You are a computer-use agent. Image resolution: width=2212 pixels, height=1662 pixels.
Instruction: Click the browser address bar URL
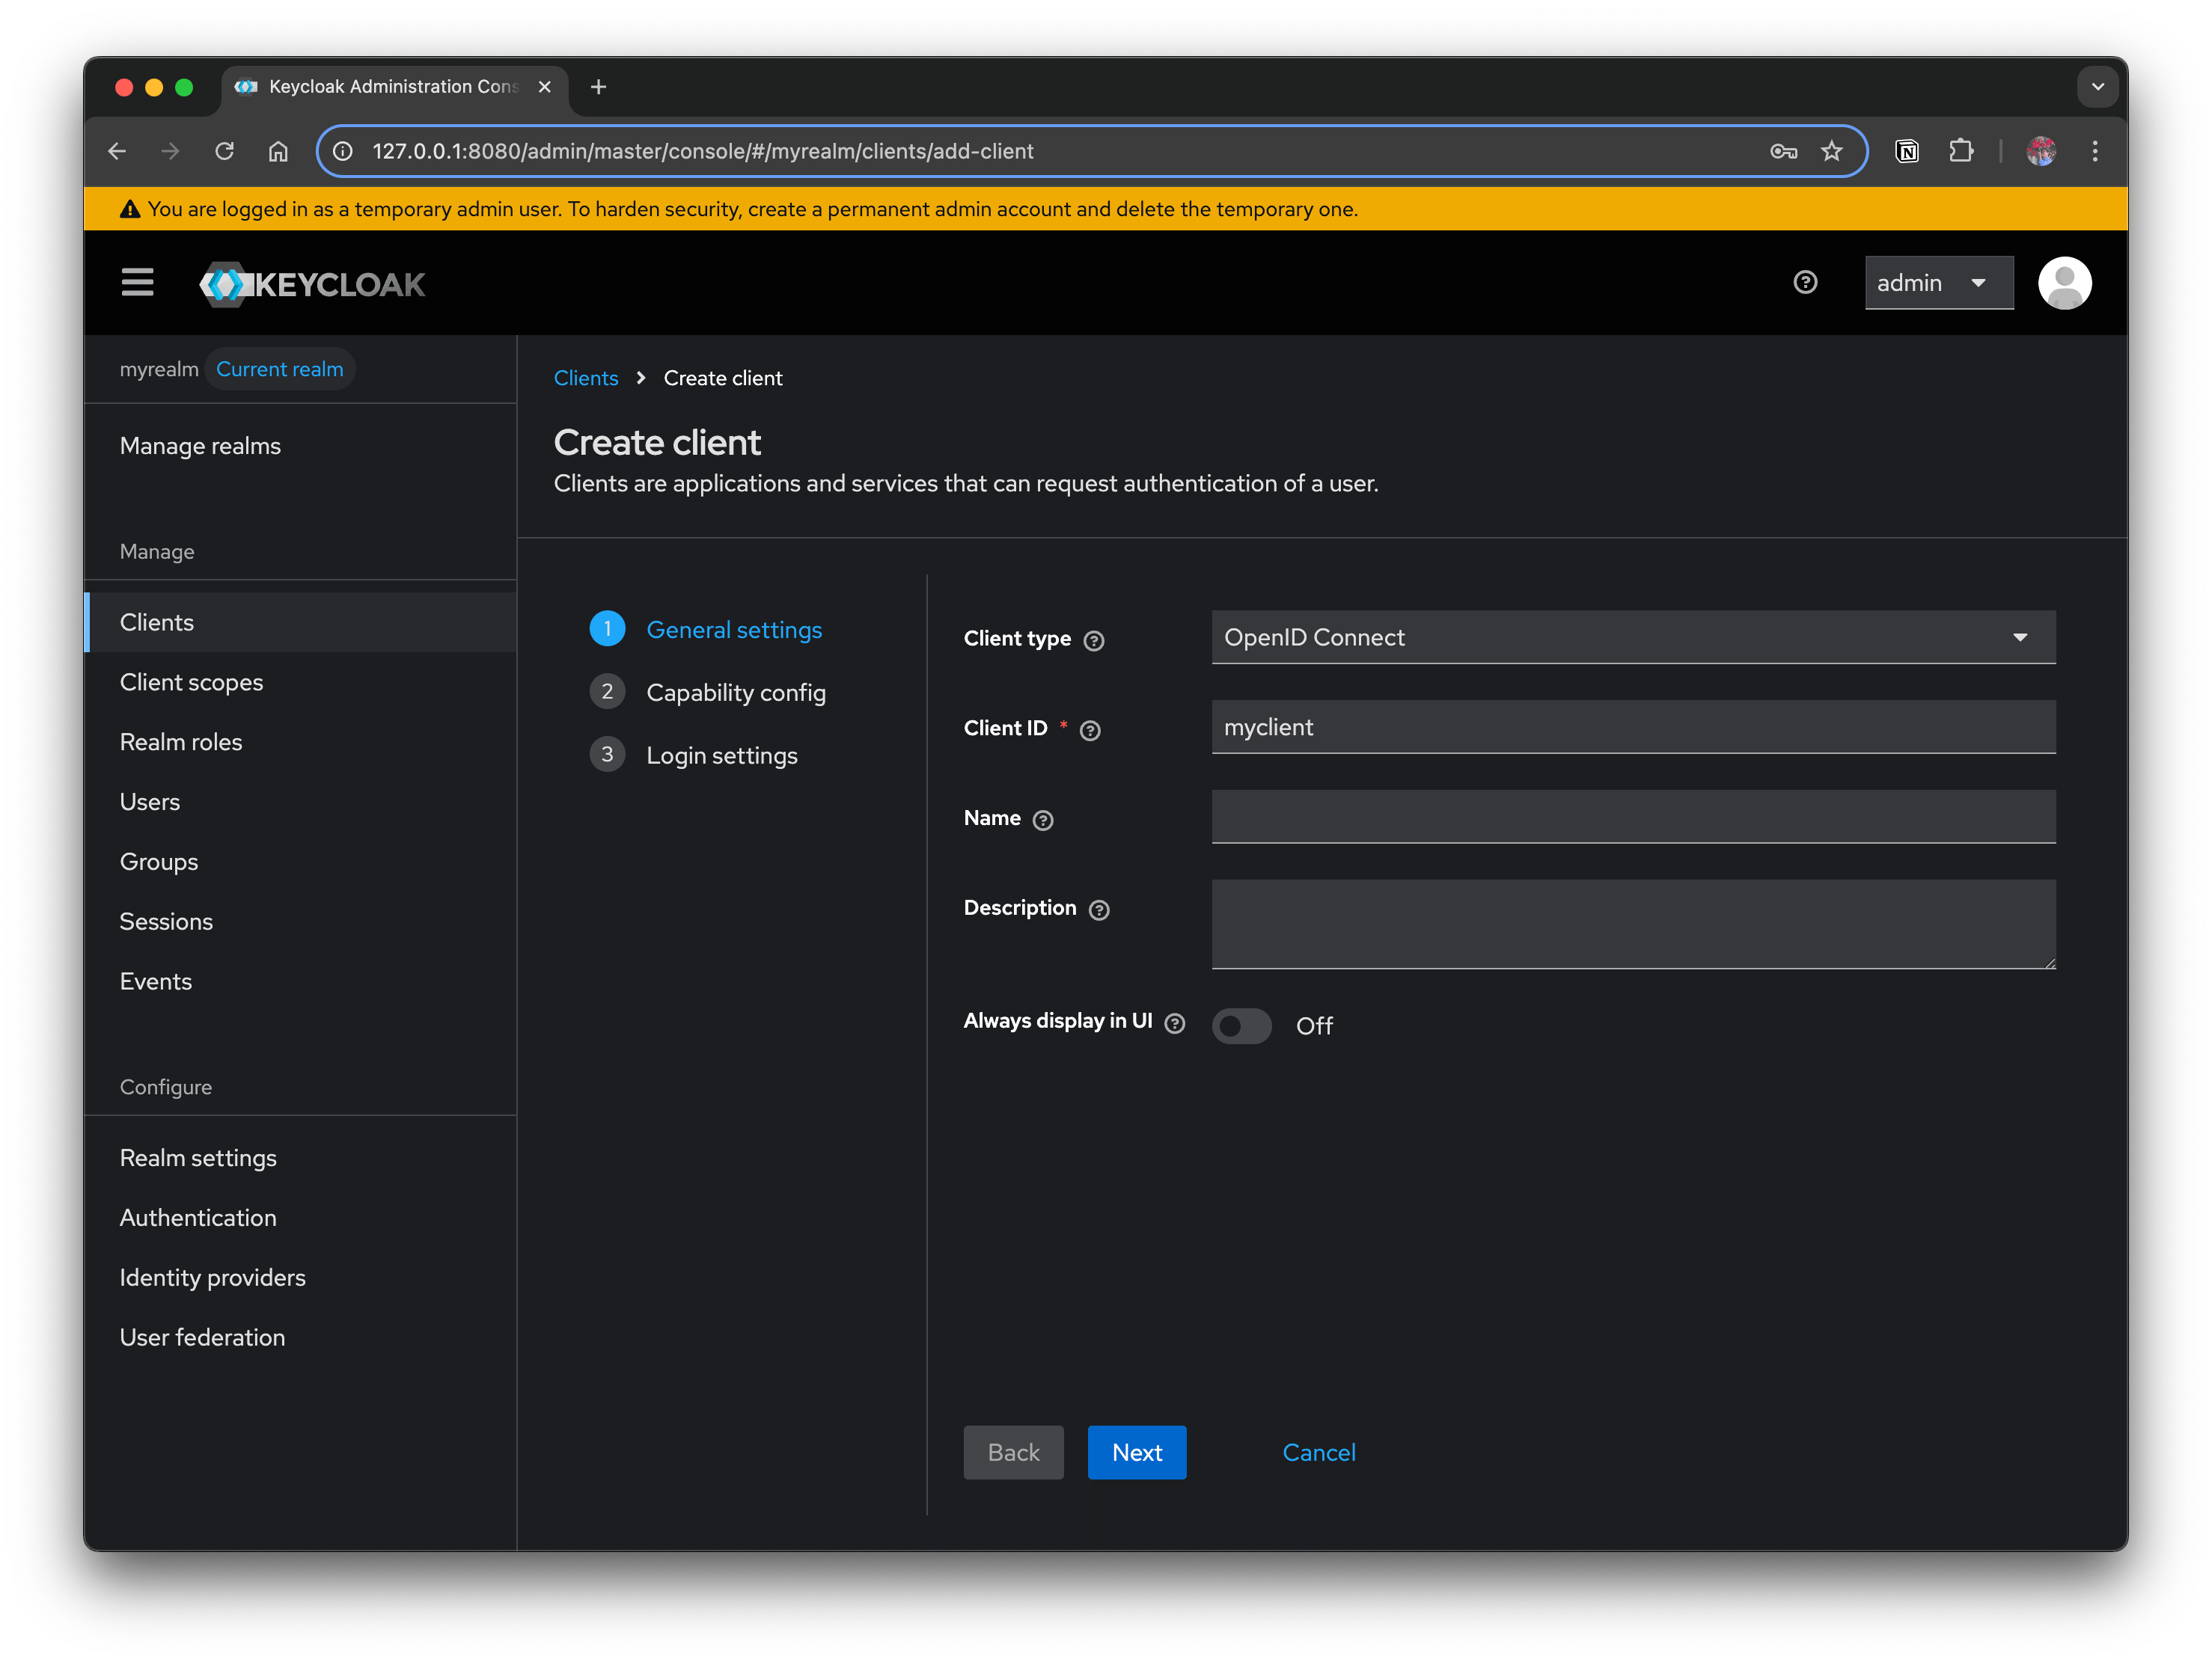click(x=703, y=151)
